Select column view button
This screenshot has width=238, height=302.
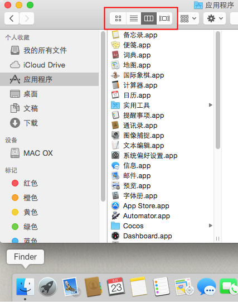tap(149, 18)
